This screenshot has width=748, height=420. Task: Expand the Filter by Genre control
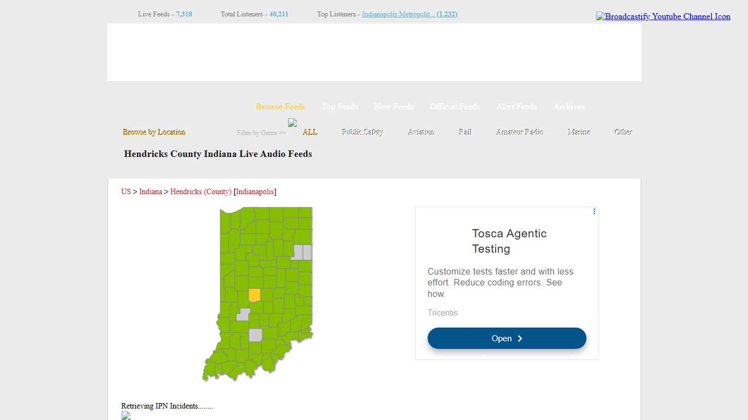pos(261,132)
